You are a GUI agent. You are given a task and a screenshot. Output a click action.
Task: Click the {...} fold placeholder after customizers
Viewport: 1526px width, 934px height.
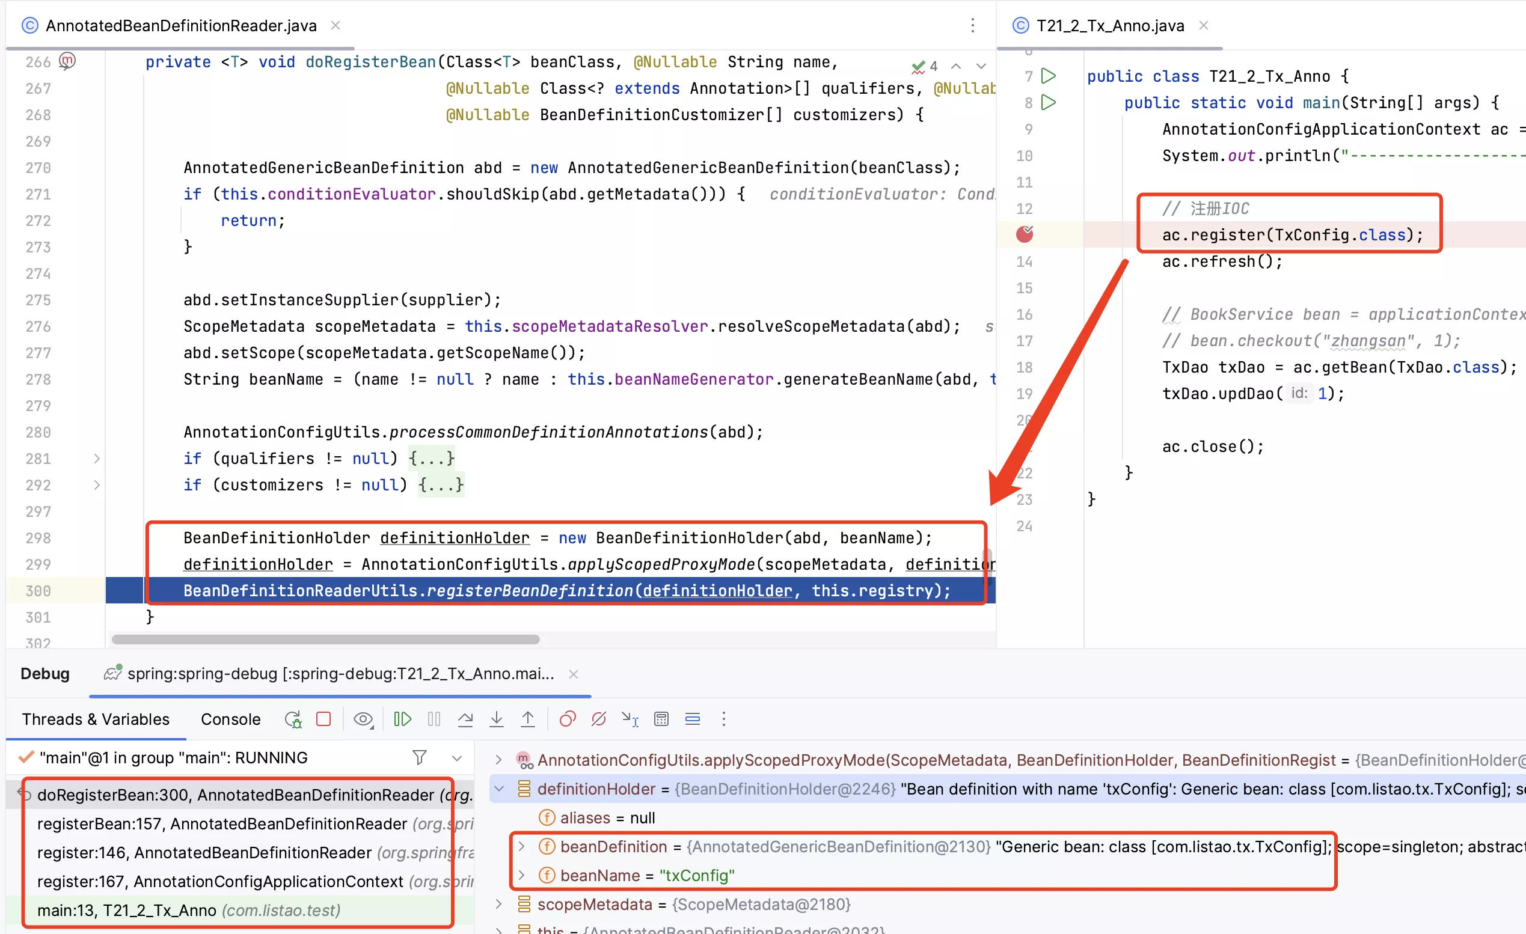pyautogui.click(x=441, y=484)
